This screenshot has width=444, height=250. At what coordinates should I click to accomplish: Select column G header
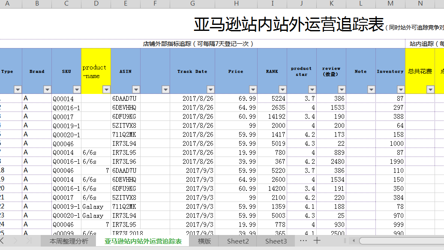point(192,4)
